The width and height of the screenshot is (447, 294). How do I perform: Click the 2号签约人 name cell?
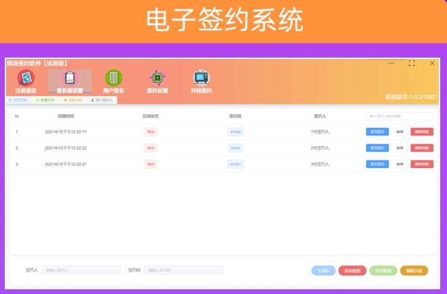(320, 148)
